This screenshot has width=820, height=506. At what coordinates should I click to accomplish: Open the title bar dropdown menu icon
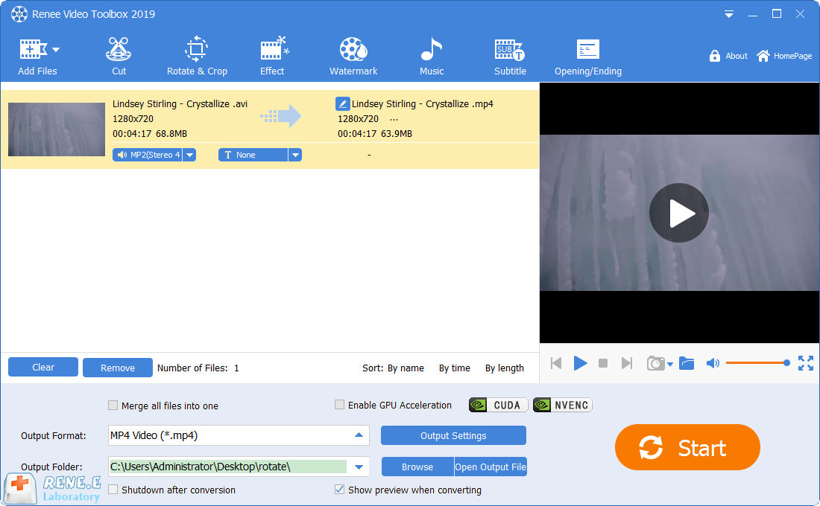(x=728, y=14)
